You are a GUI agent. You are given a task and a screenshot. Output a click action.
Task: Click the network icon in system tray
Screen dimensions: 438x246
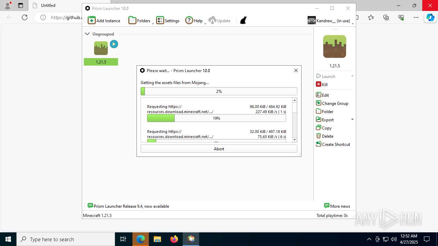pos(386,239)
